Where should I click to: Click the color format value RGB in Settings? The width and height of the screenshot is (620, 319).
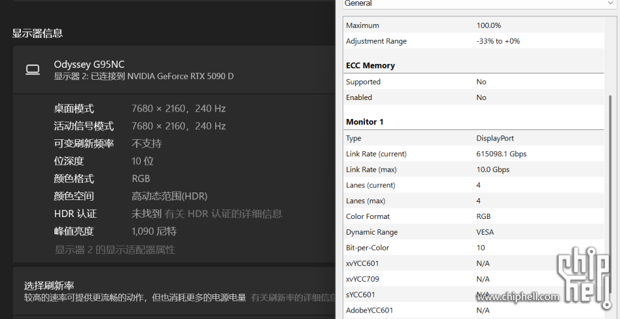[x=140, y=178]
